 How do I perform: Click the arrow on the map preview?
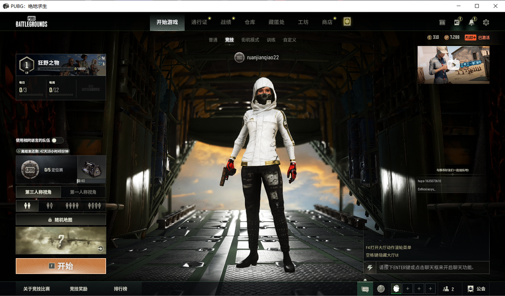tap(100, 249)
